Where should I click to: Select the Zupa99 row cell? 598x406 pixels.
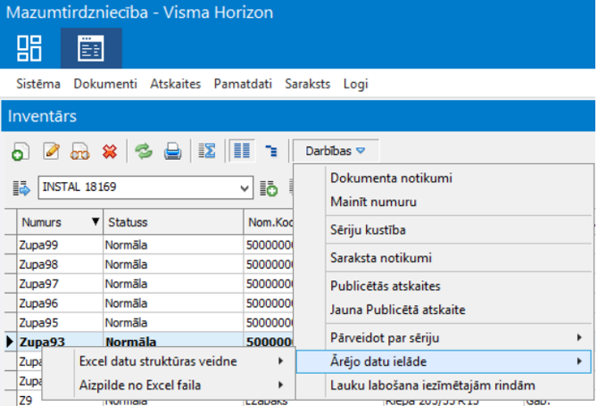60,244
